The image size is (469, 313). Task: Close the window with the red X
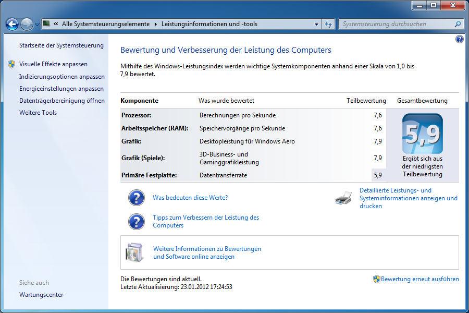point(453,5)
